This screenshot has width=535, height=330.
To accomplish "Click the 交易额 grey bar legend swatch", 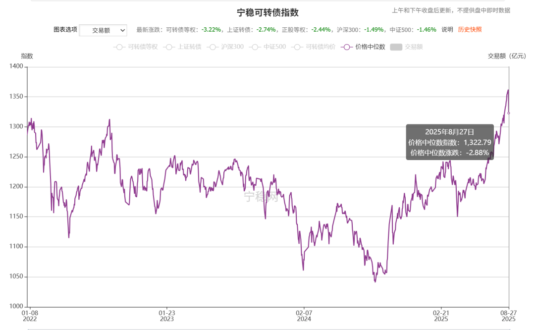I will [x=396, y=47].
